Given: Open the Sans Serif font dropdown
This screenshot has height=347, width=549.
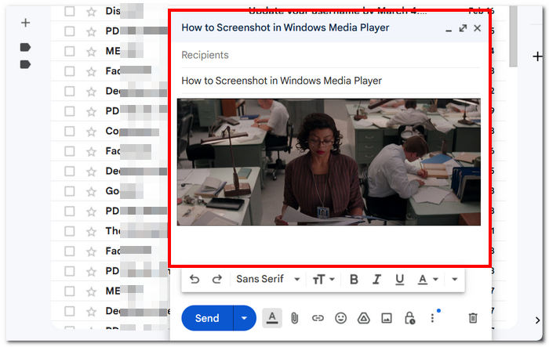Looking at the screenshot, I should tap(268, 279).
